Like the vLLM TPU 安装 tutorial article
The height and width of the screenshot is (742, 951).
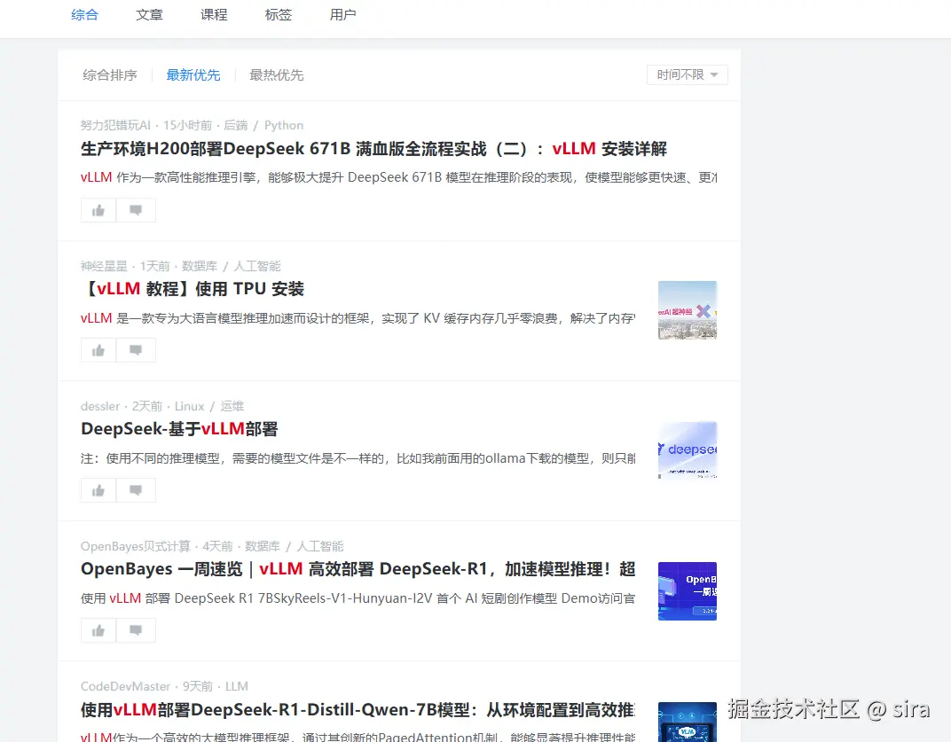(98, 350)
